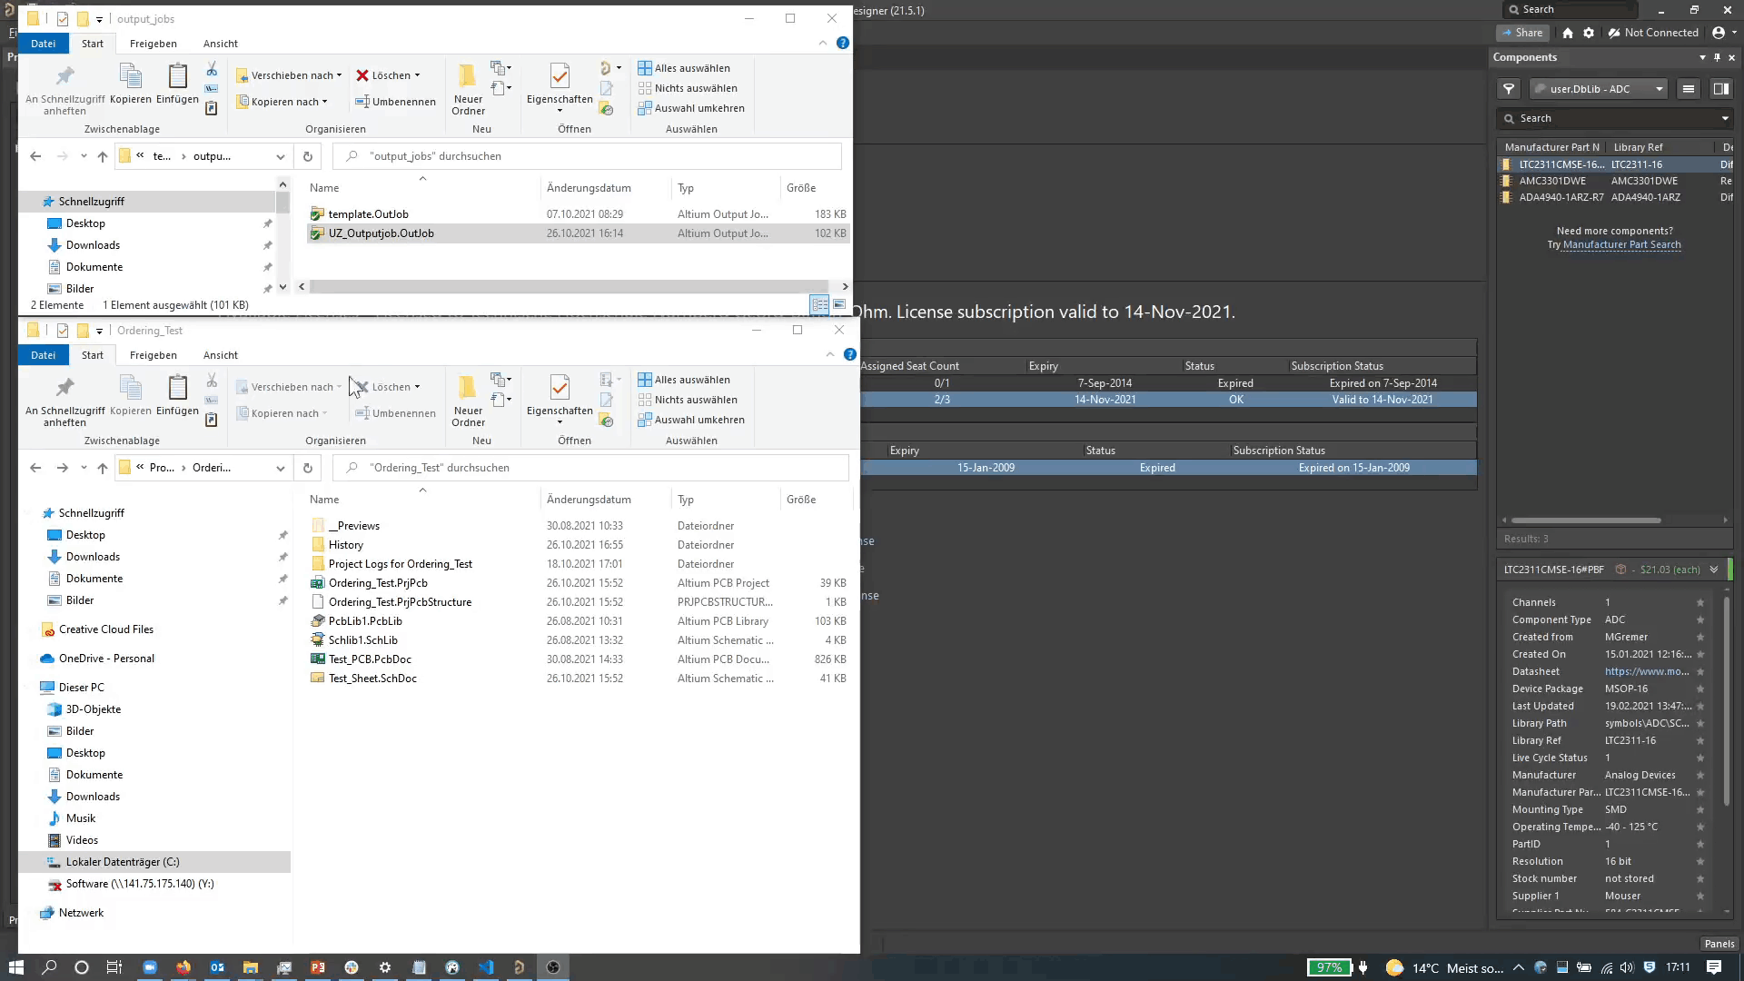1744x981 pixels.
Task: Click the hamburger menu icon in Components panel
Action: [x=1689, y=89]
